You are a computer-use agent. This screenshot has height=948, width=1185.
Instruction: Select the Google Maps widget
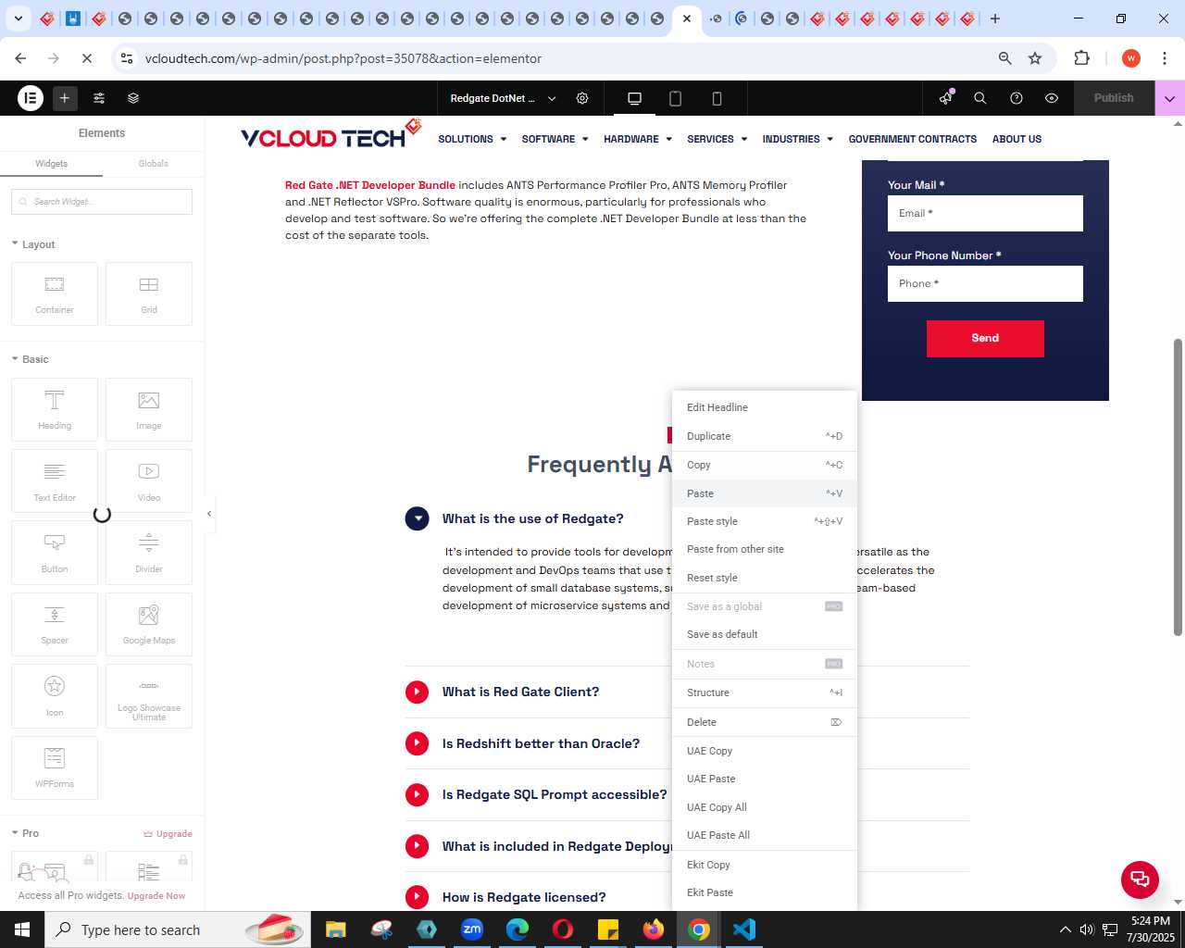coord(149,624)
